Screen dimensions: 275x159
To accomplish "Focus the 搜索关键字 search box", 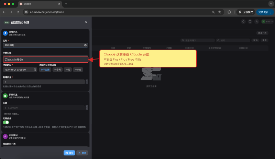I will coord(198,40).
